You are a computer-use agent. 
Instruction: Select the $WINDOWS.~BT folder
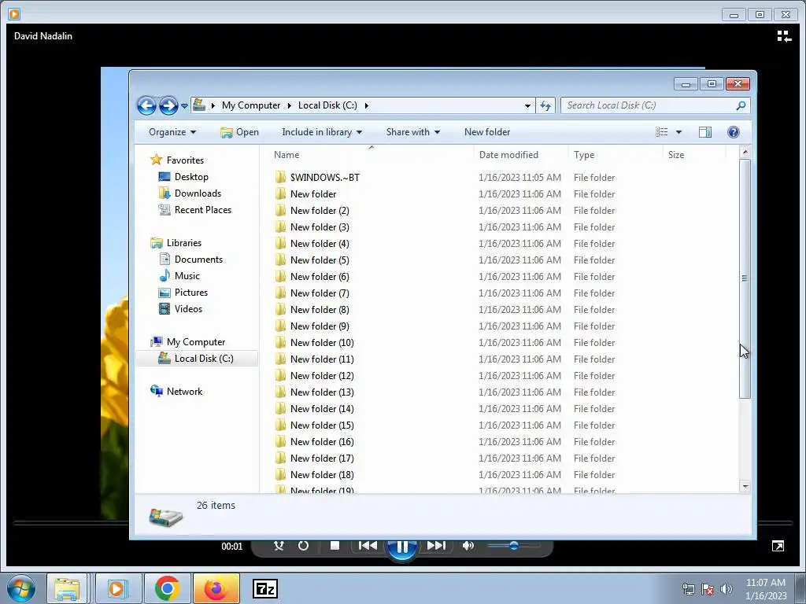(325, 177)
